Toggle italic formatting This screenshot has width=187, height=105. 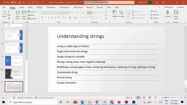[46, 17]
